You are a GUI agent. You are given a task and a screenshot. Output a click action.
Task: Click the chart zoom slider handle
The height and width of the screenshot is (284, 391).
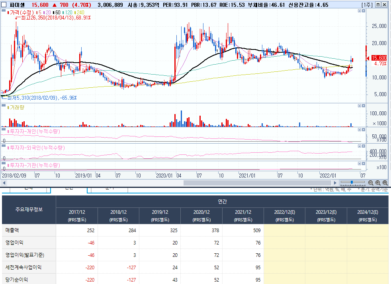tap(352, 182)
